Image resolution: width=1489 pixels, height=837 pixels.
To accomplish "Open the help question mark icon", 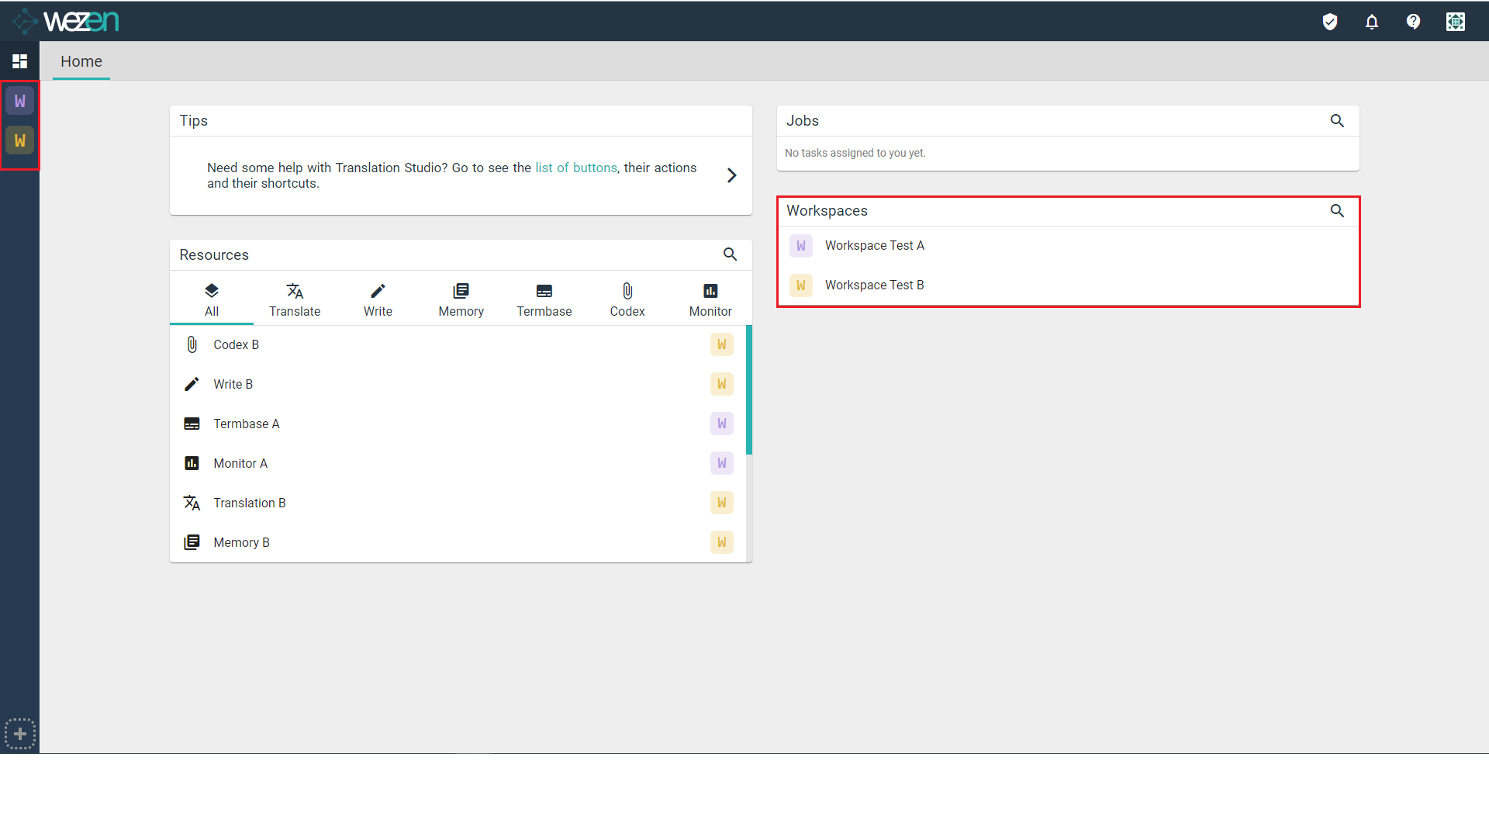I will tap(1414, 22).
